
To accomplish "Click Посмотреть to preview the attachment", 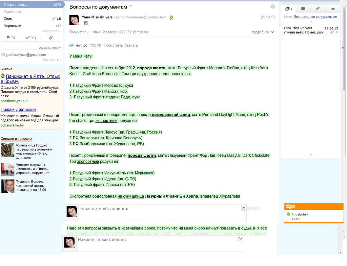I will [x=113, y=45].
